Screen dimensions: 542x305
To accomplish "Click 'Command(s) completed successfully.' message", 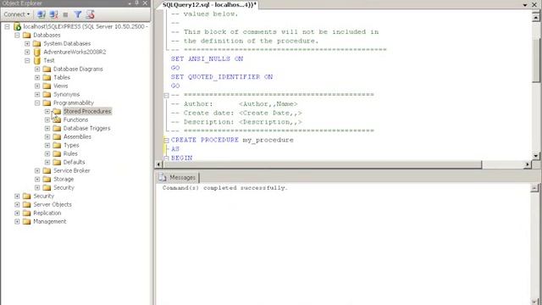I will click(224, 188).
